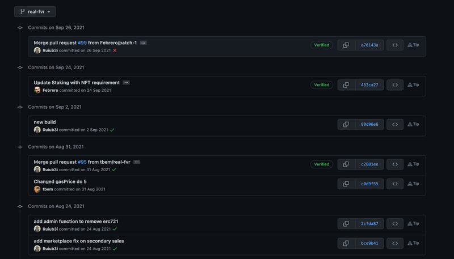
Task: Copy full SHA for commit bce9b41
Action: [x=346, y=243]
